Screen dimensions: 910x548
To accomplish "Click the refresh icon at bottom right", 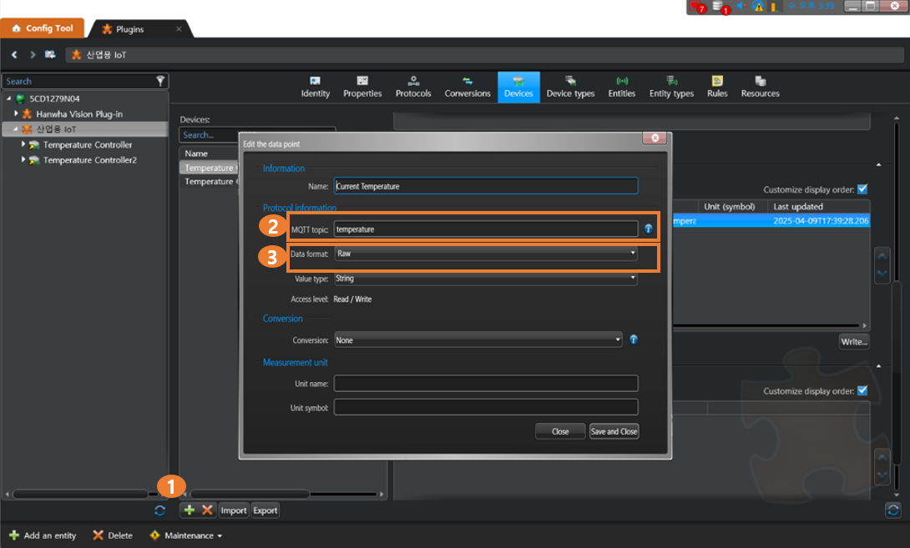I will point(893,510).
